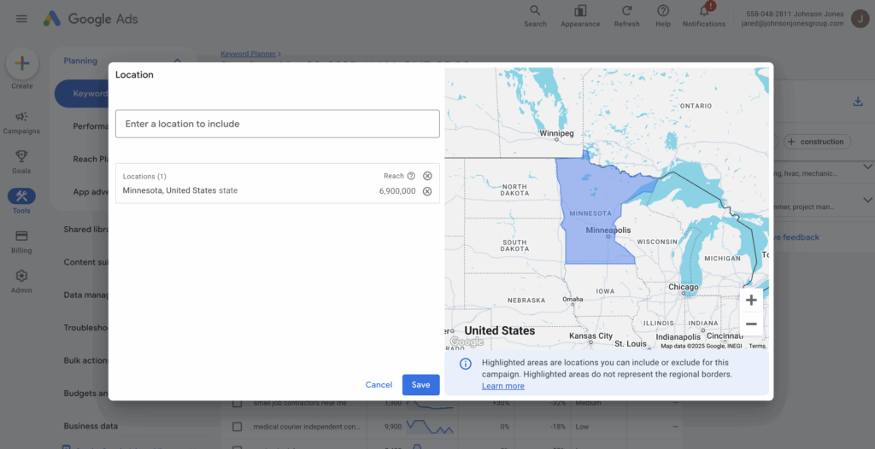Open the Learn more link
The height and width of the screenshot is (449, 875).
(502, 386)
